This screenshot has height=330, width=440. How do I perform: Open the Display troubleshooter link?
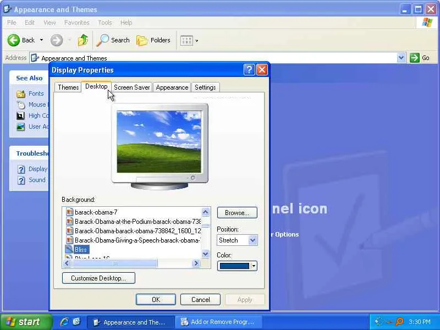(x=38, y=169)
